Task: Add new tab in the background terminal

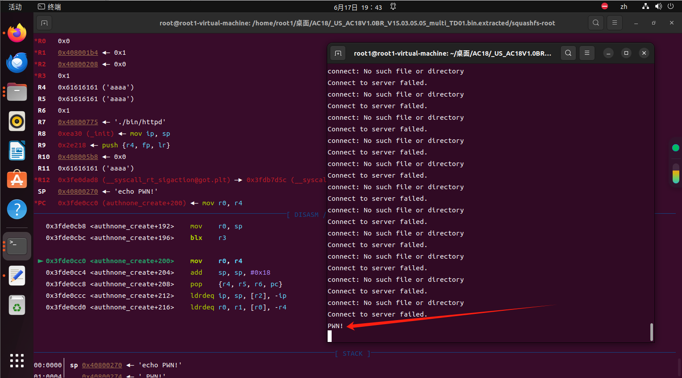Action: tap(44, 23)
